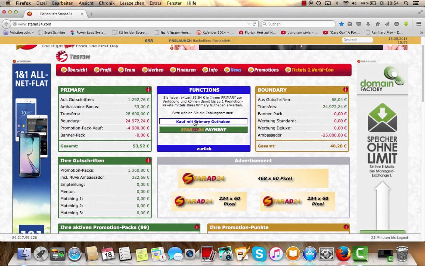
Task: Click the Pocket icon in toolbar
Action: pos(359,24)
